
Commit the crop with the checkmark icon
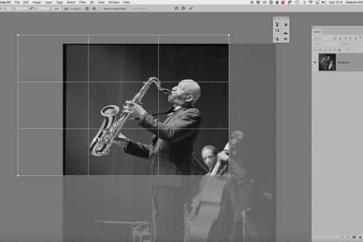coord(191,8)
